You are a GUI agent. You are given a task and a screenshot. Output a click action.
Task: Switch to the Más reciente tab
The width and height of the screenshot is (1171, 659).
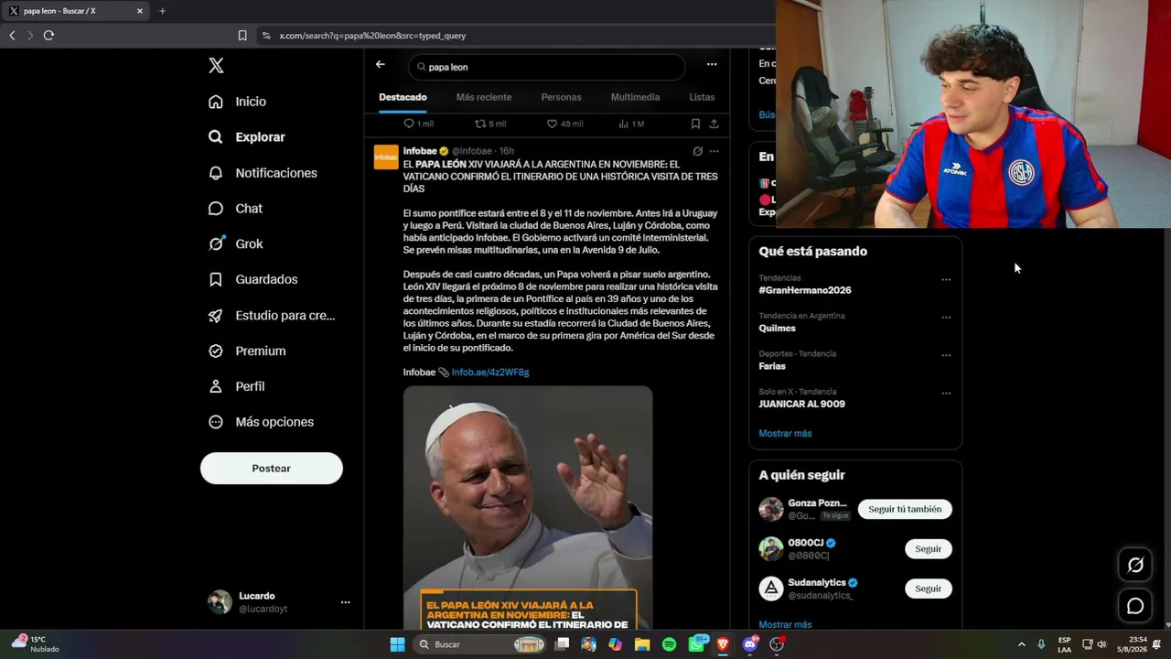pos(484,97)
